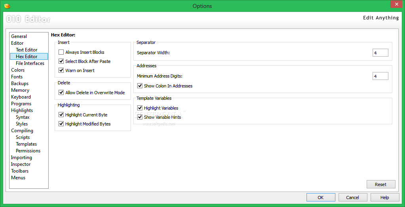This screenshot has width=405, height=207.
Task: Toggle the Warn on Insert checkbox
Action: pyautogui.click(x=61, y=70)
